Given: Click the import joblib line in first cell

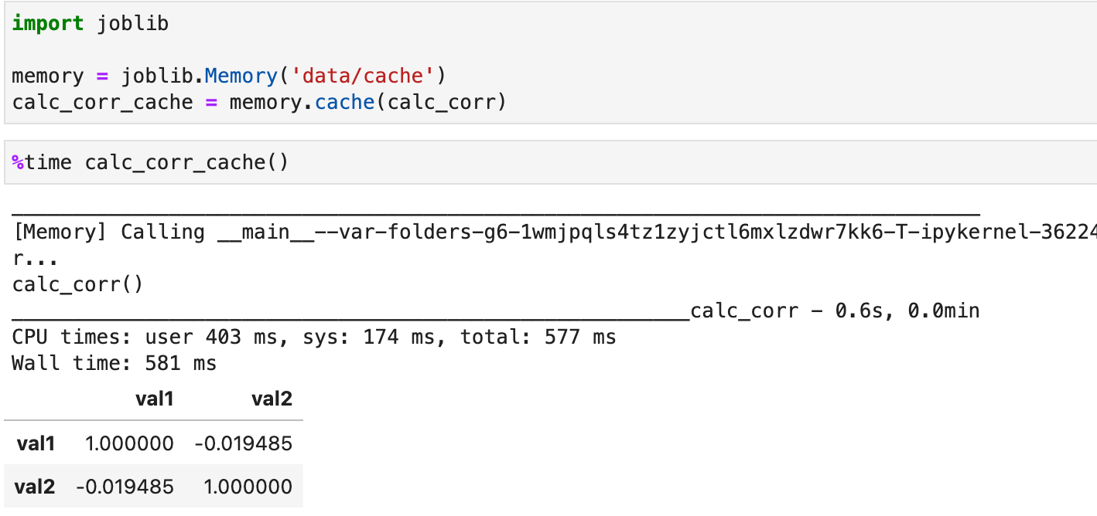Looking at the screenshot, I should pyautogui.click(x=91, y=23).
